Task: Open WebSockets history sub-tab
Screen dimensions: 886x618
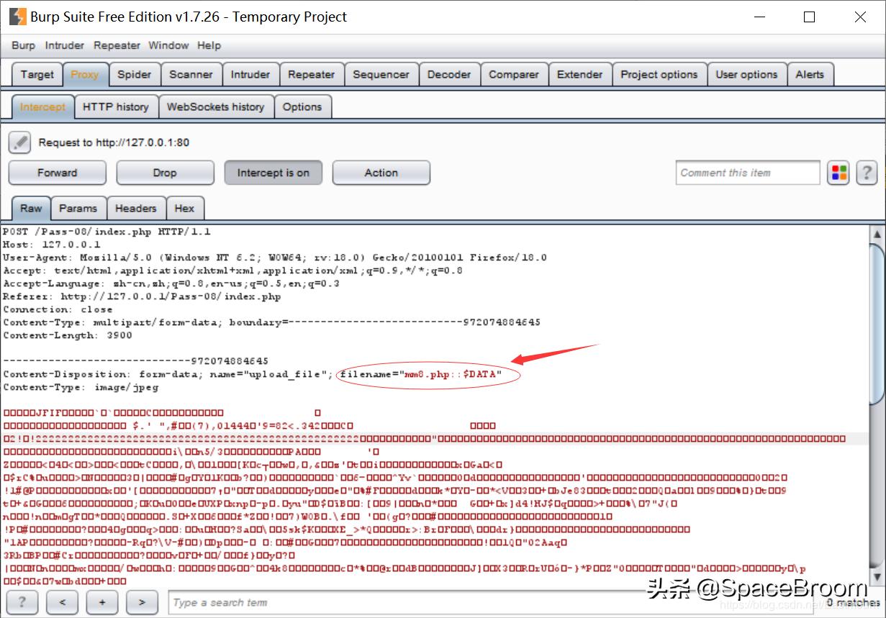Action: point(215,106)
